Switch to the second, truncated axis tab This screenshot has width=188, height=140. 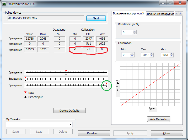[x=160, y=14]
